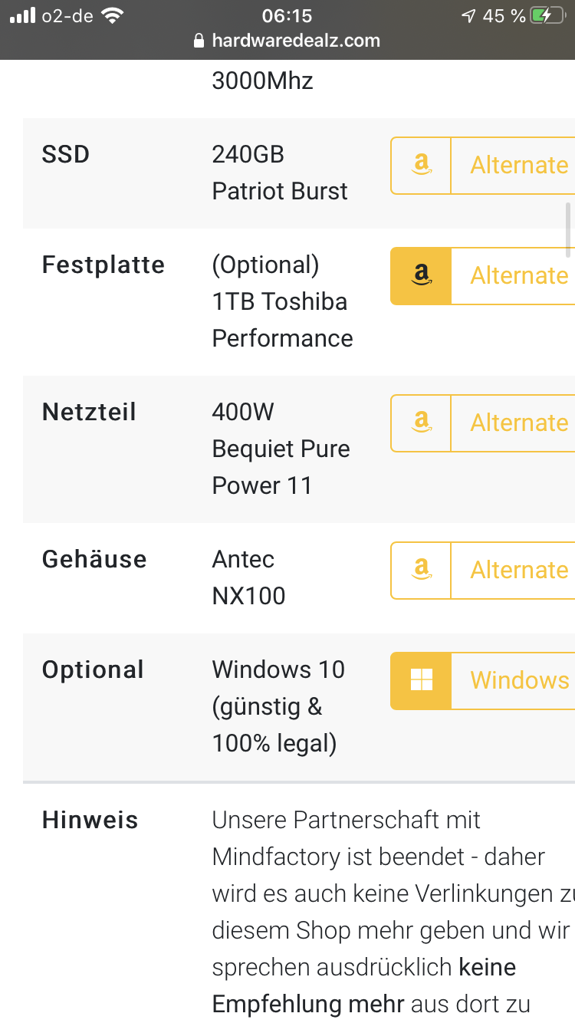
Task: Tap the Antec NX100 case text
Action: tap(248, 577)
